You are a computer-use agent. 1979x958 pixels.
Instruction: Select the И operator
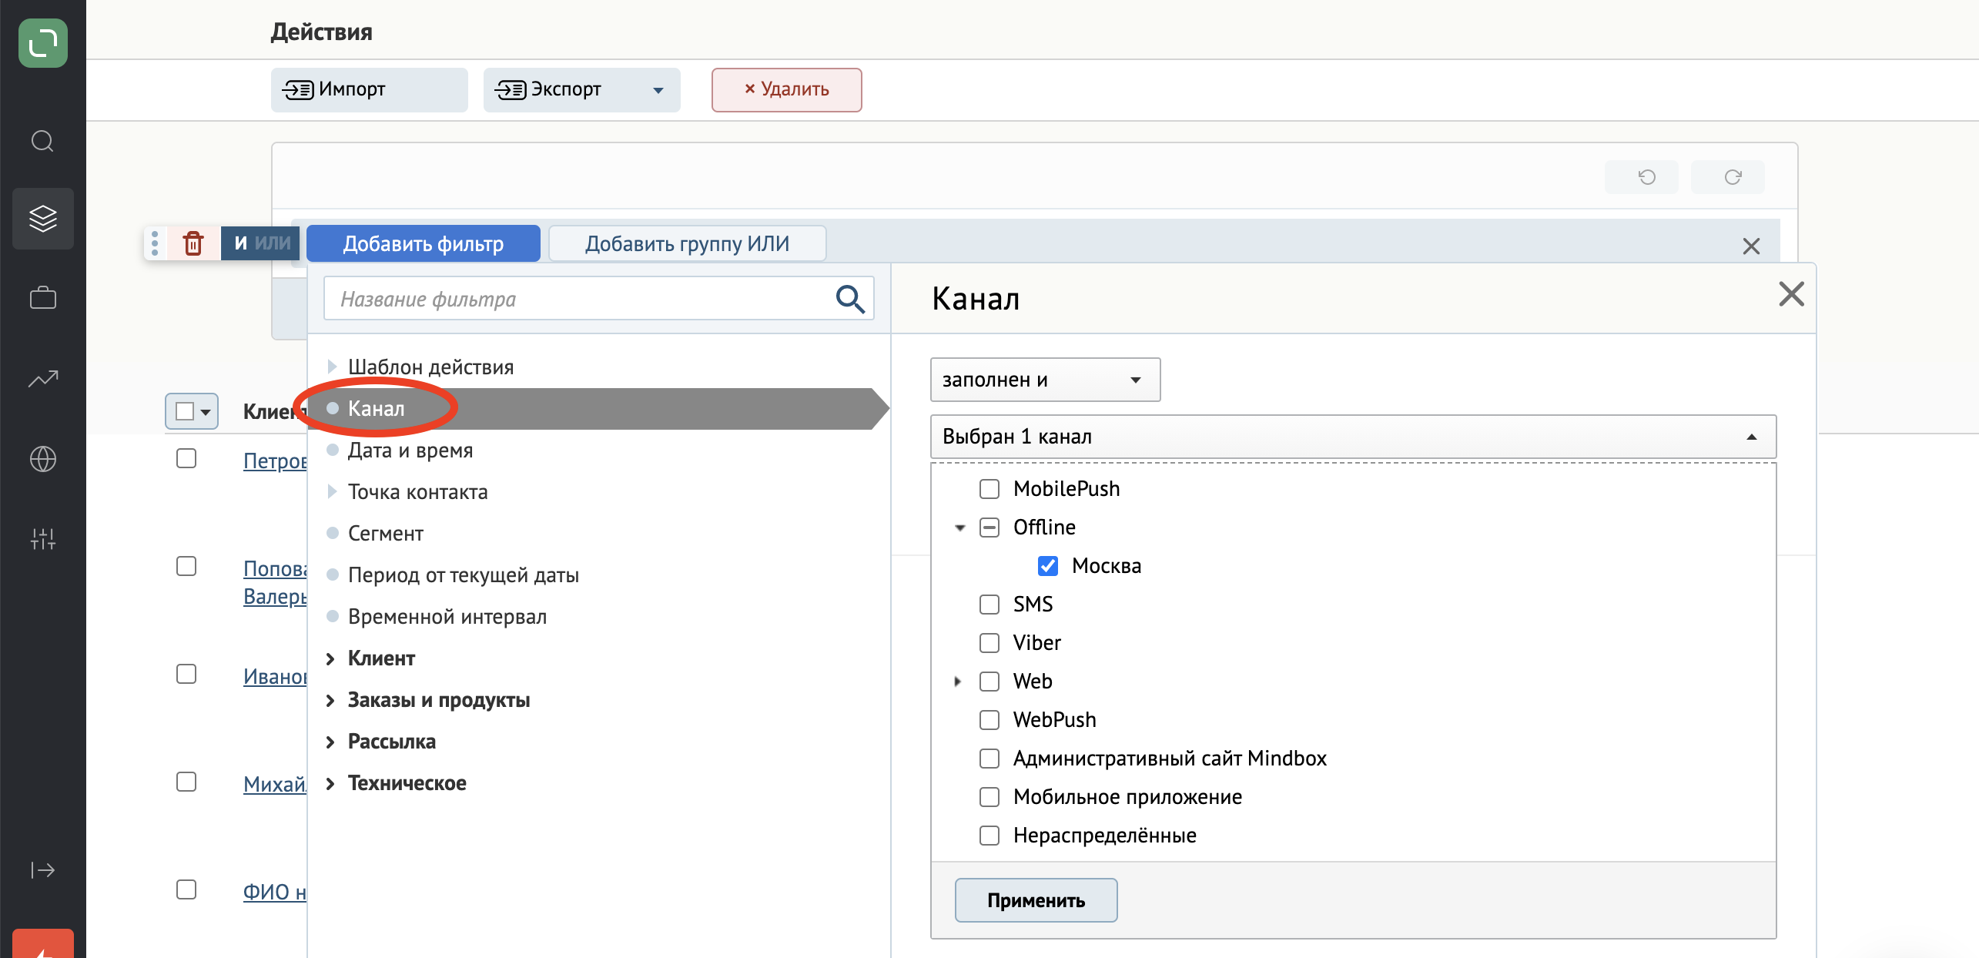(240, 243)
